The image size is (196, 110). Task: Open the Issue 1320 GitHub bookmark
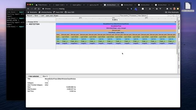(x=70, y=12)
